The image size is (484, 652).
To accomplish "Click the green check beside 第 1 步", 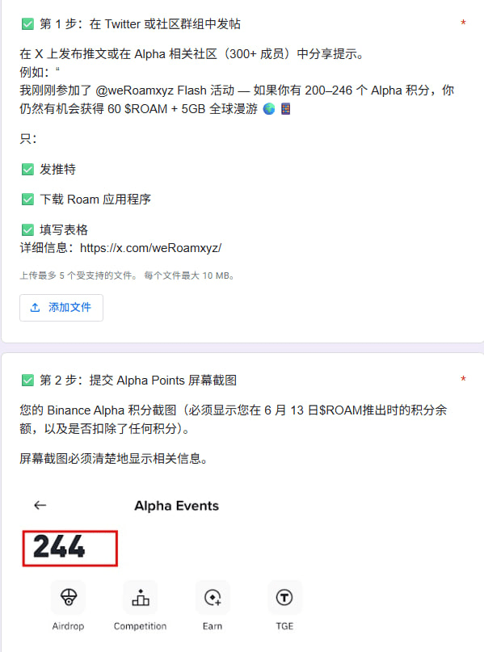I will pyautogui.click(x=27, y=24).
